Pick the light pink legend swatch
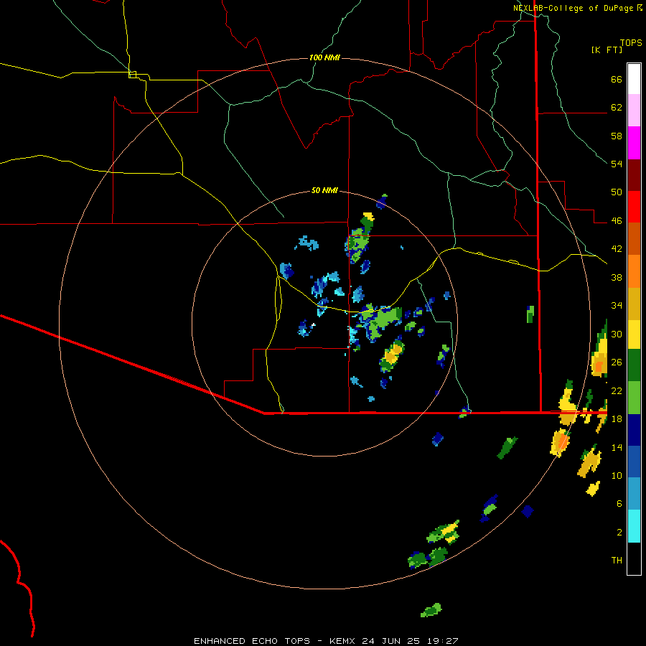The image size is (646, 646). 634,111
